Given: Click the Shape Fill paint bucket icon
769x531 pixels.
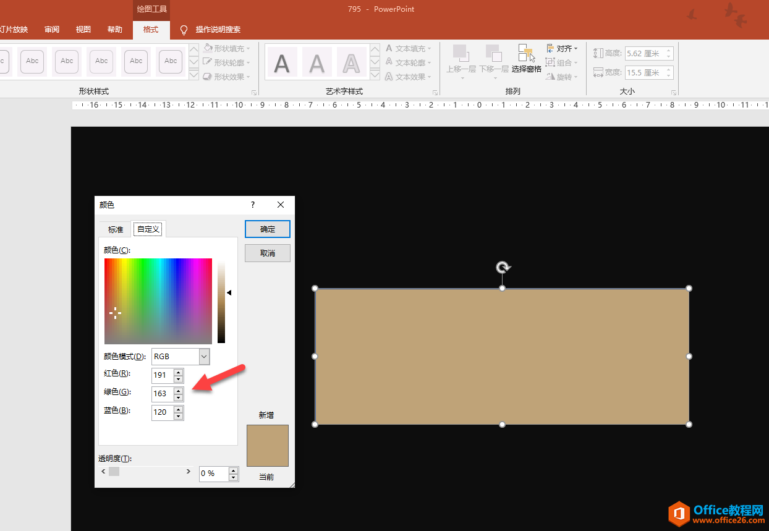Looking at the screenshot, I should tap(208, 48).
